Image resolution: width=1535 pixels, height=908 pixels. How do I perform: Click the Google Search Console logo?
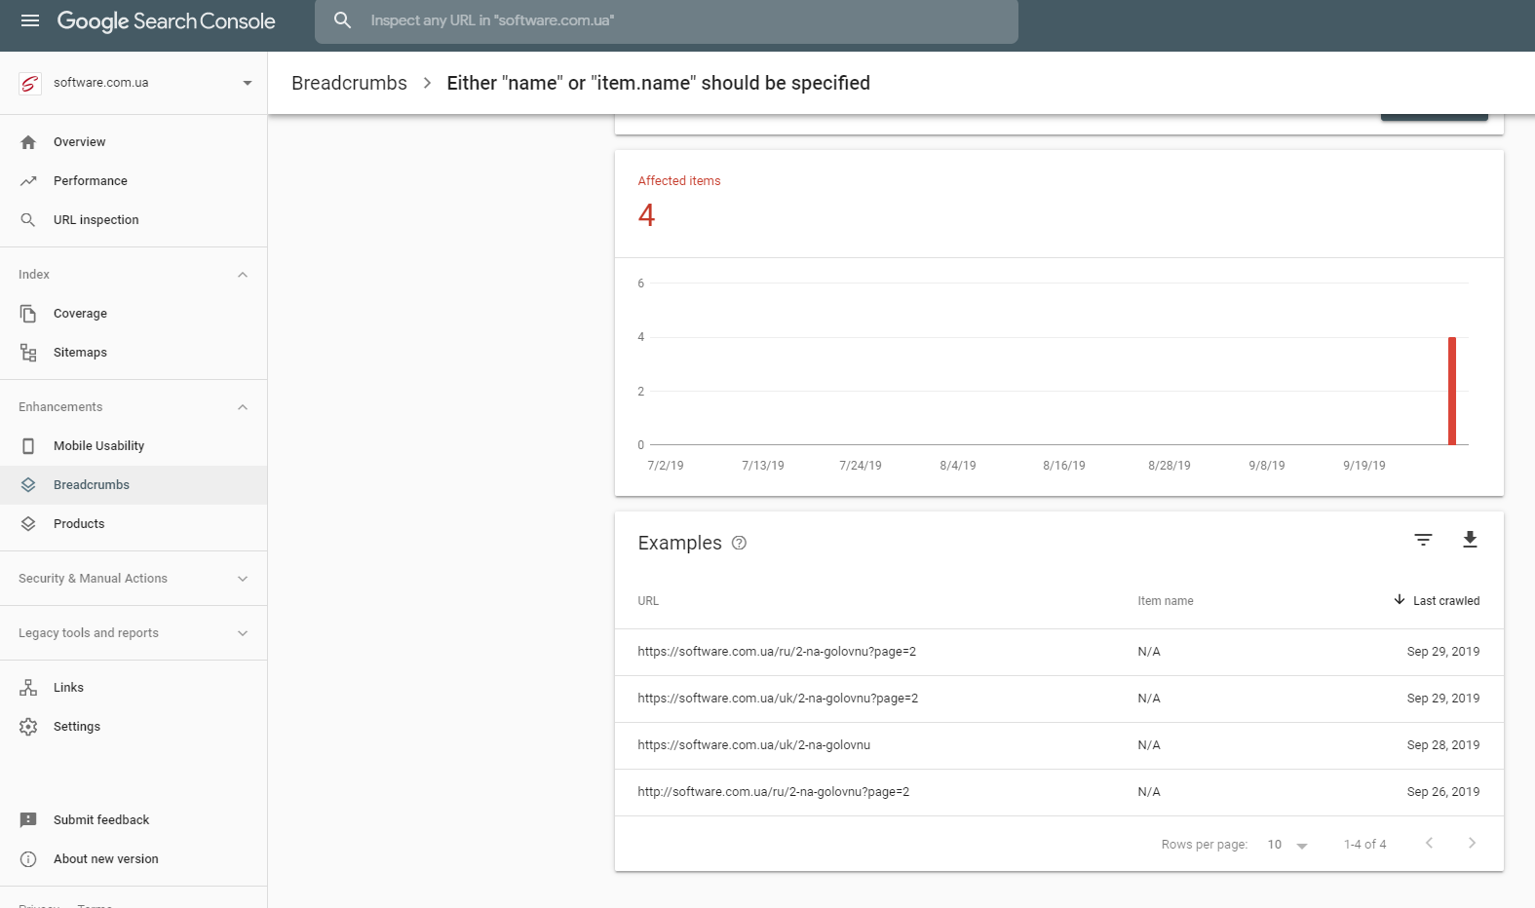166,21
